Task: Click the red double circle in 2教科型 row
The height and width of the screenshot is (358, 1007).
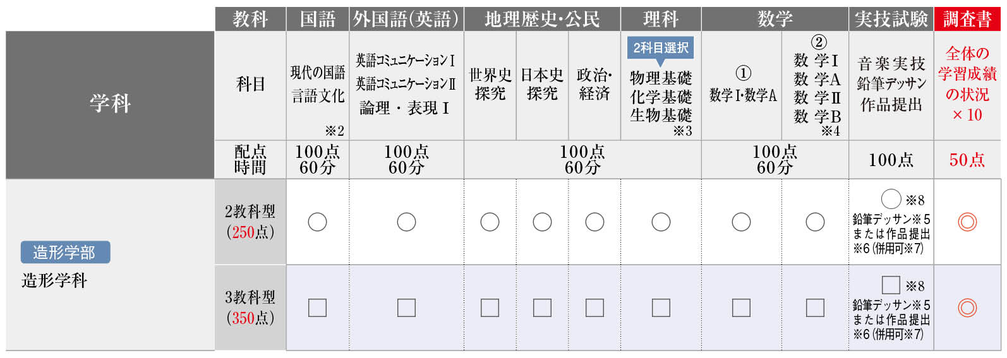Action: point(967,222)
